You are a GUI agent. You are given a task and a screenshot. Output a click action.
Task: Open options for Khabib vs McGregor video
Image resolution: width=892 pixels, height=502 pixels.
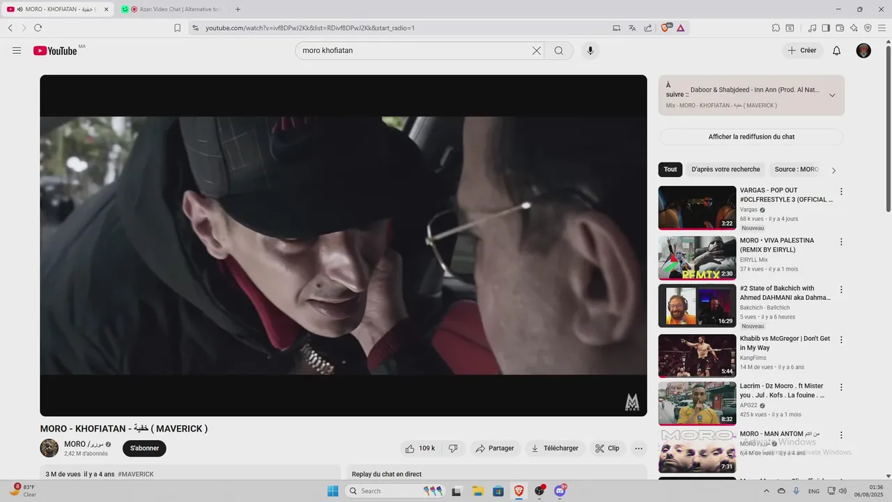pyautogui.click(x=841, y=340)
